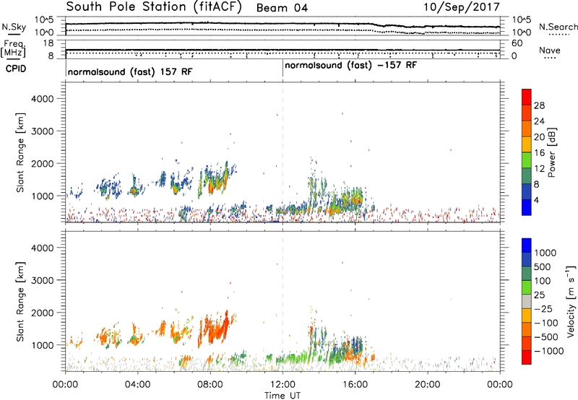Click the 'N.Sky' legend label
This screenshot has width=578, height=400.
(14, 27)
